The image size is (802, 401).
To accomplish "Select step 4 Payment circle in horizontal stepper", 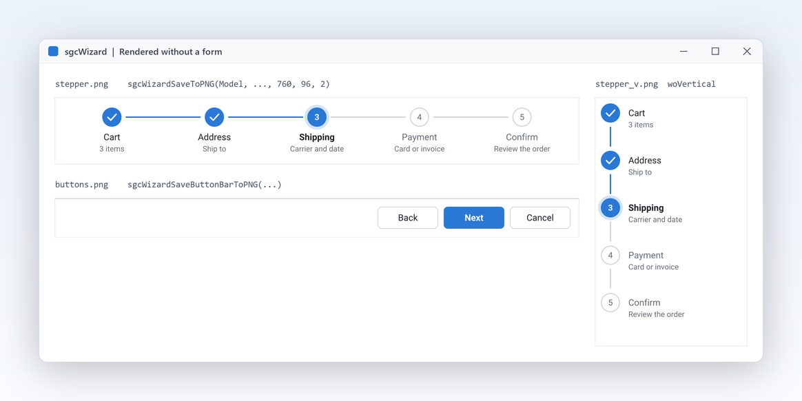I will (420, 117).
